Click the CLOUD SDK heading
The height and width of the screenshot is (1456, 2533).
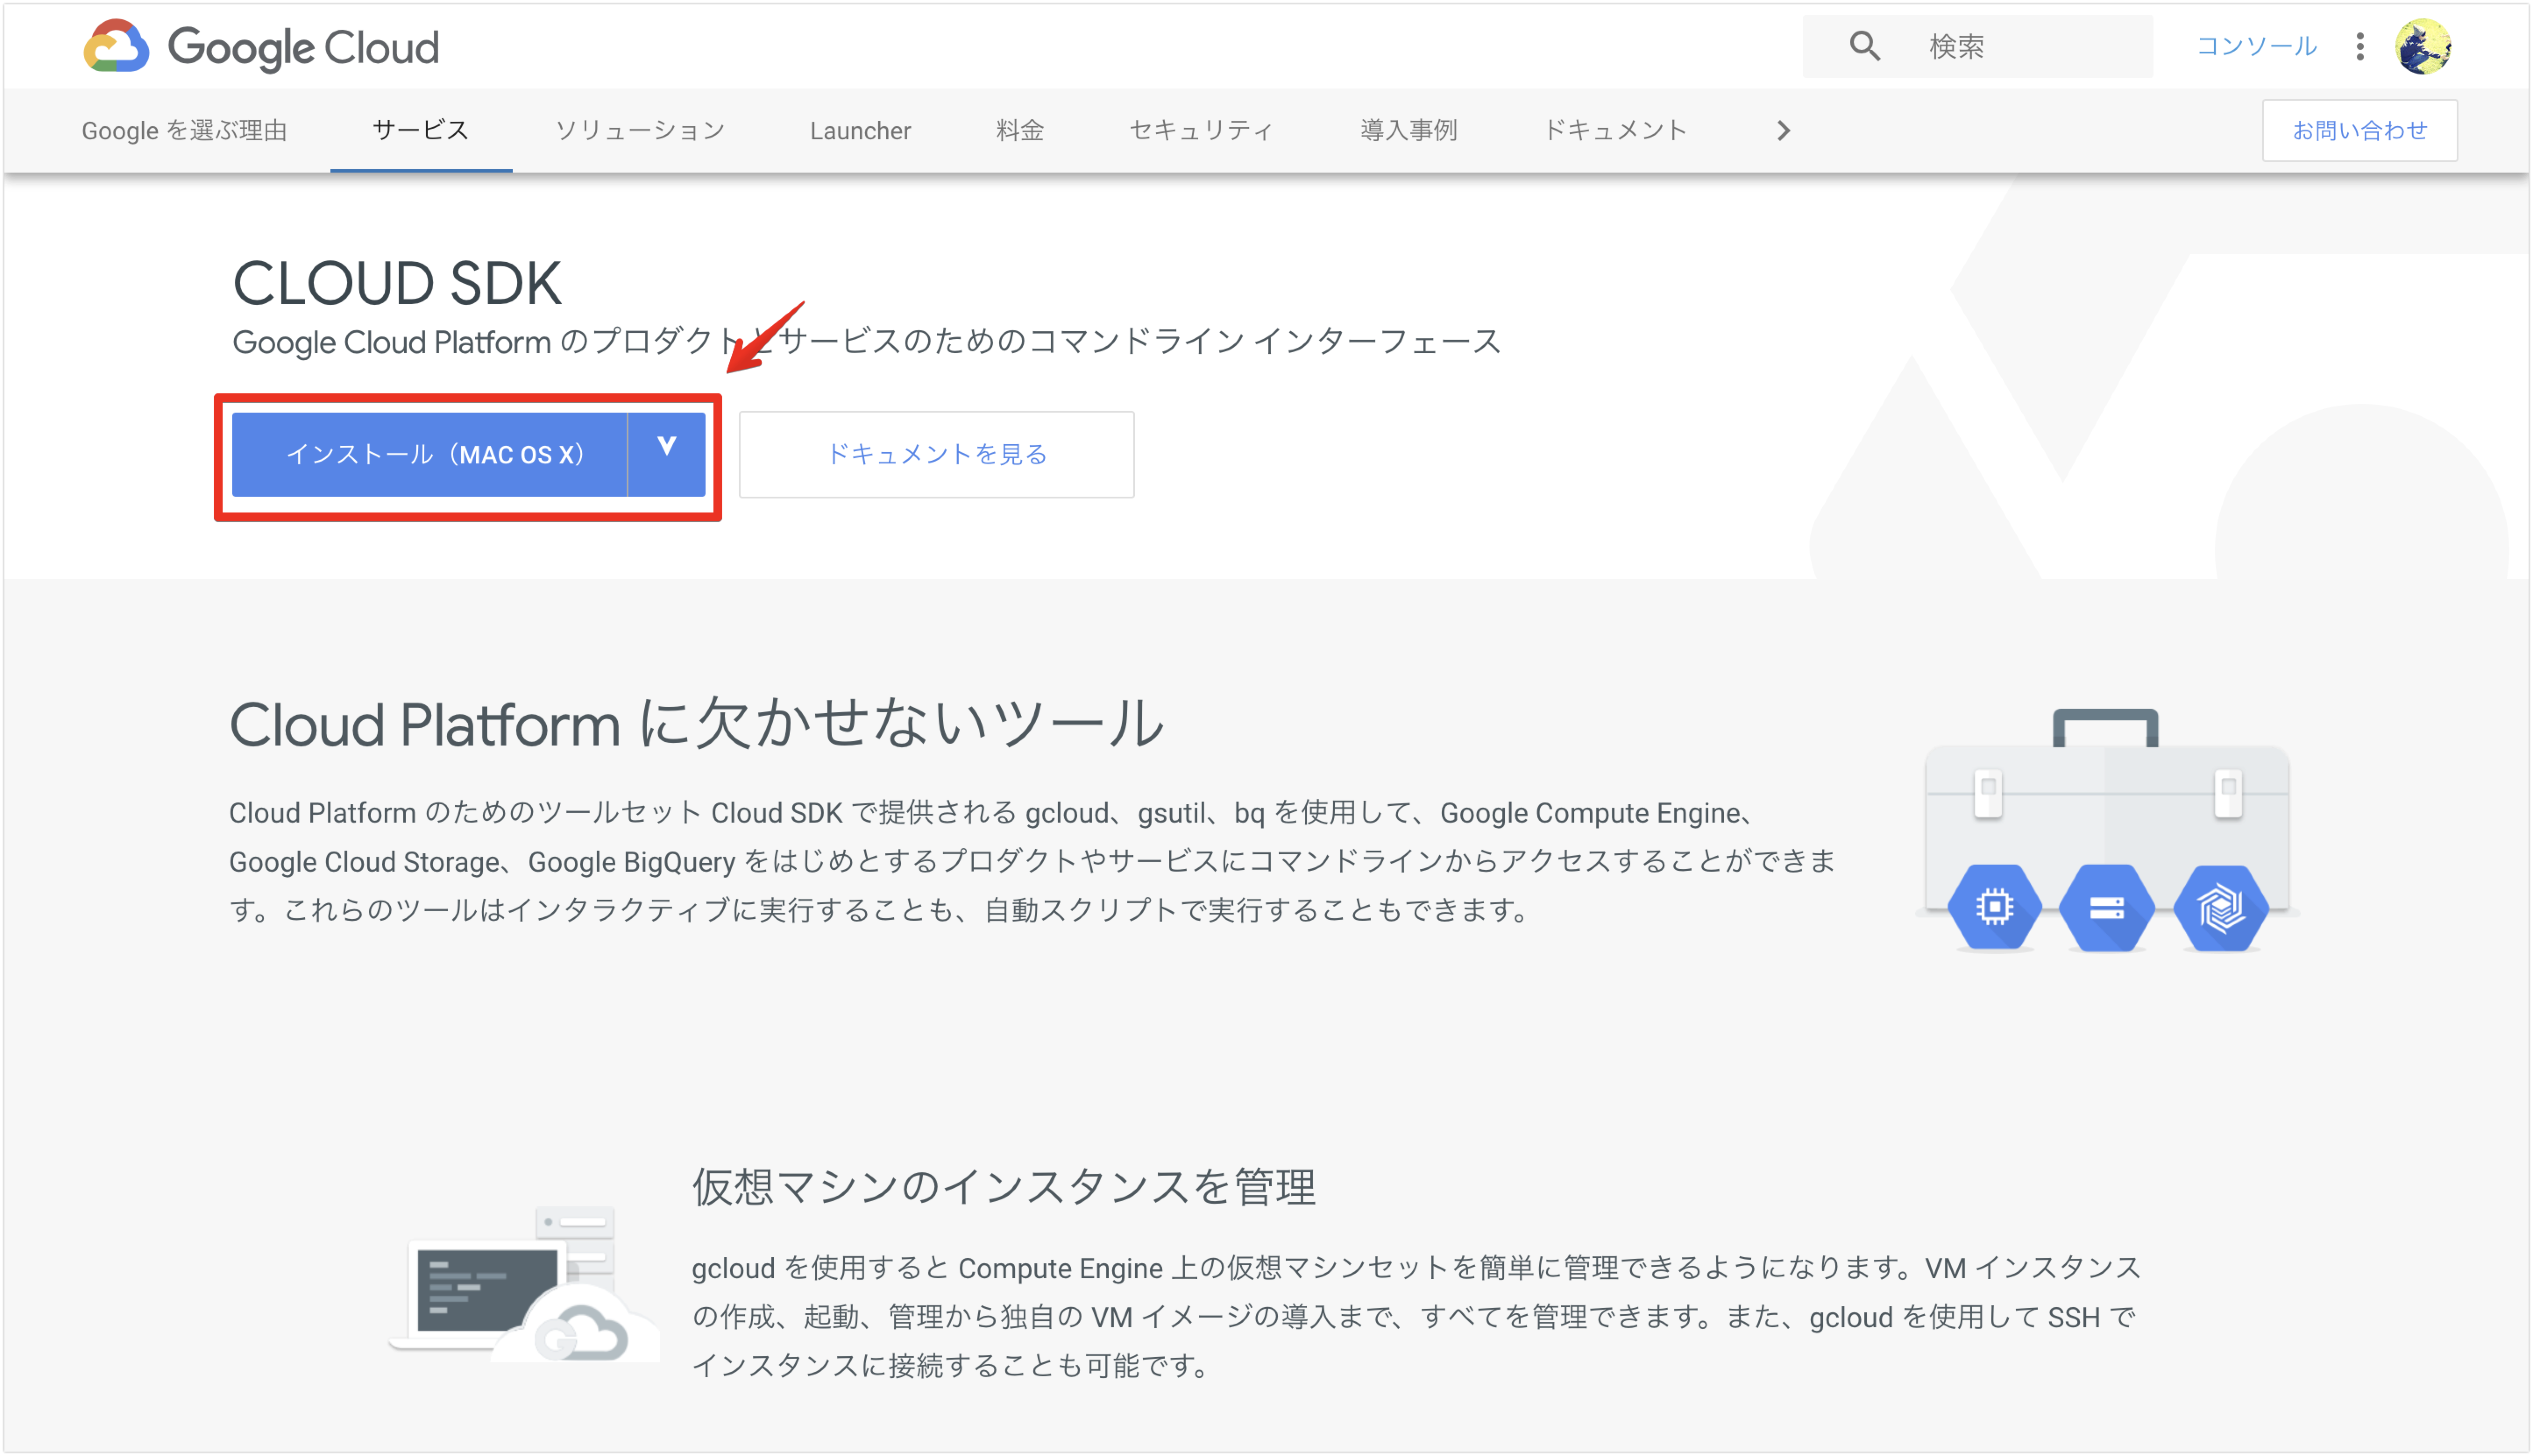coord(397,283)
